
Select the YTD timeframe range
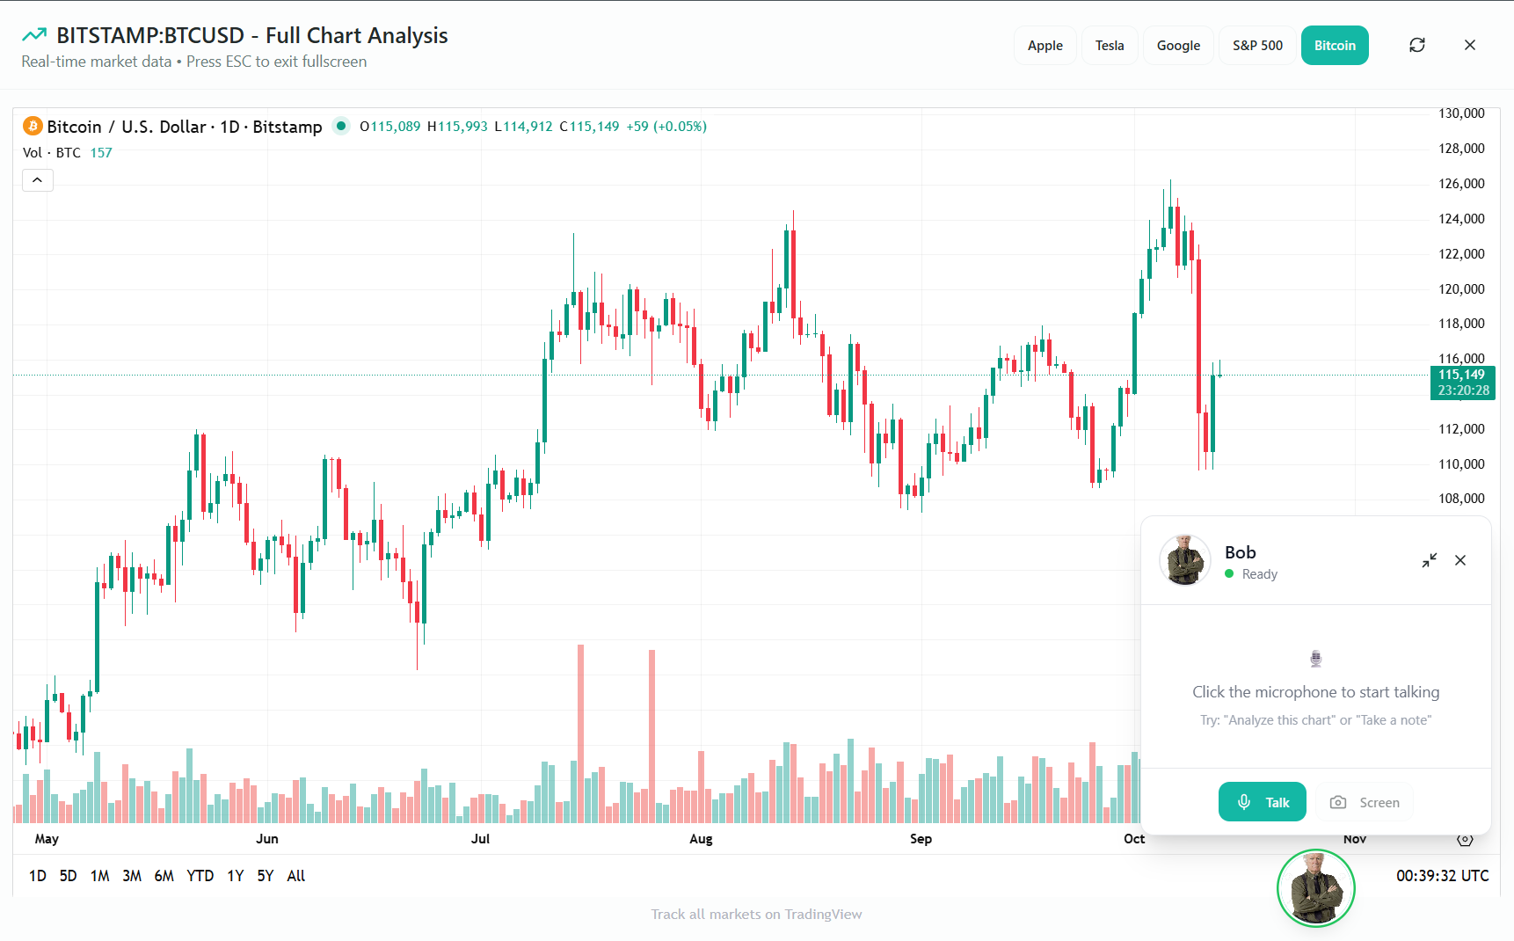(200, 875)
